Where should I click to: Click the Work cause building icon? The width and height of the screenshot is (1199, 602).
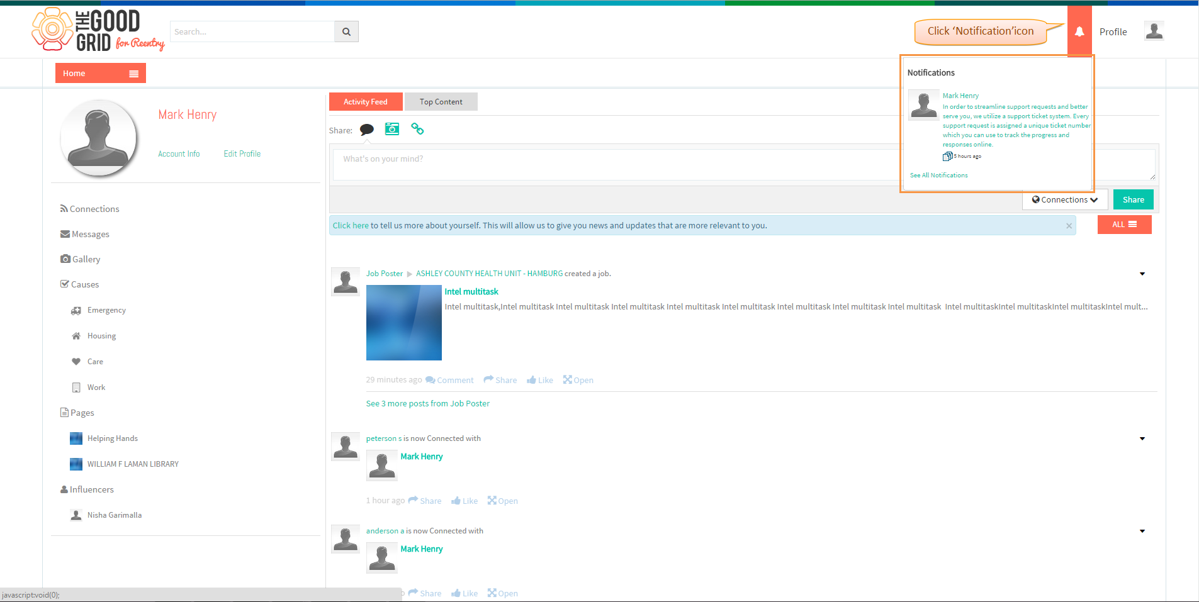pos(76,387)
